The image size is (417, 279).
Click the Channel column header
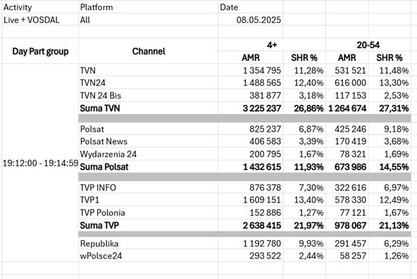pyautogui.click(x=148, y=51)
